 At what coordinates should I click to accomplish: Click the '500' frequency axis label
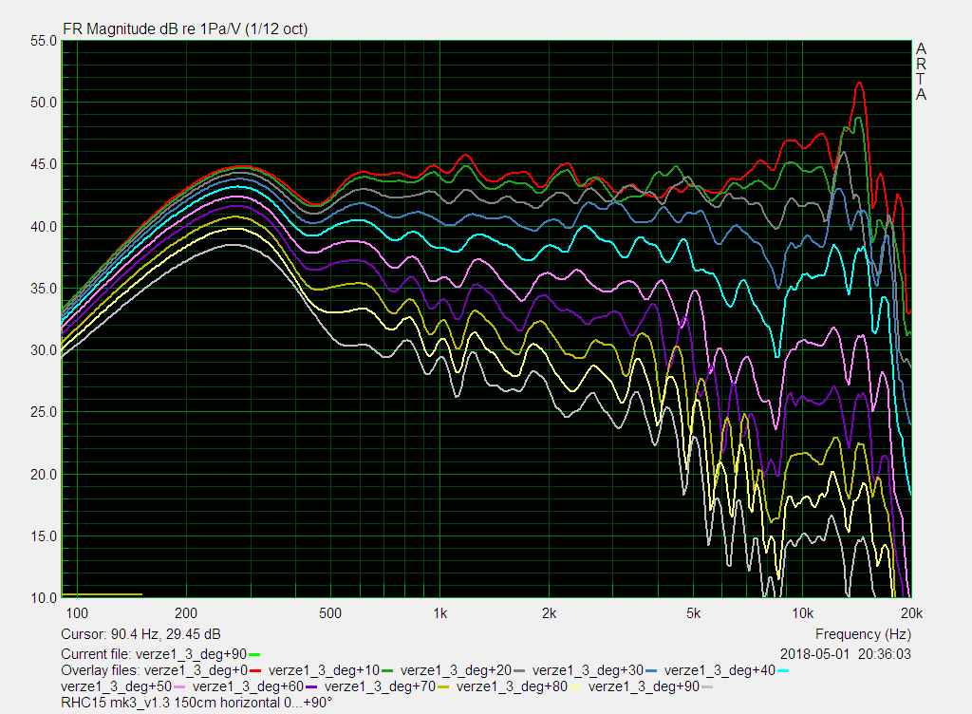(x=330, y=613)
